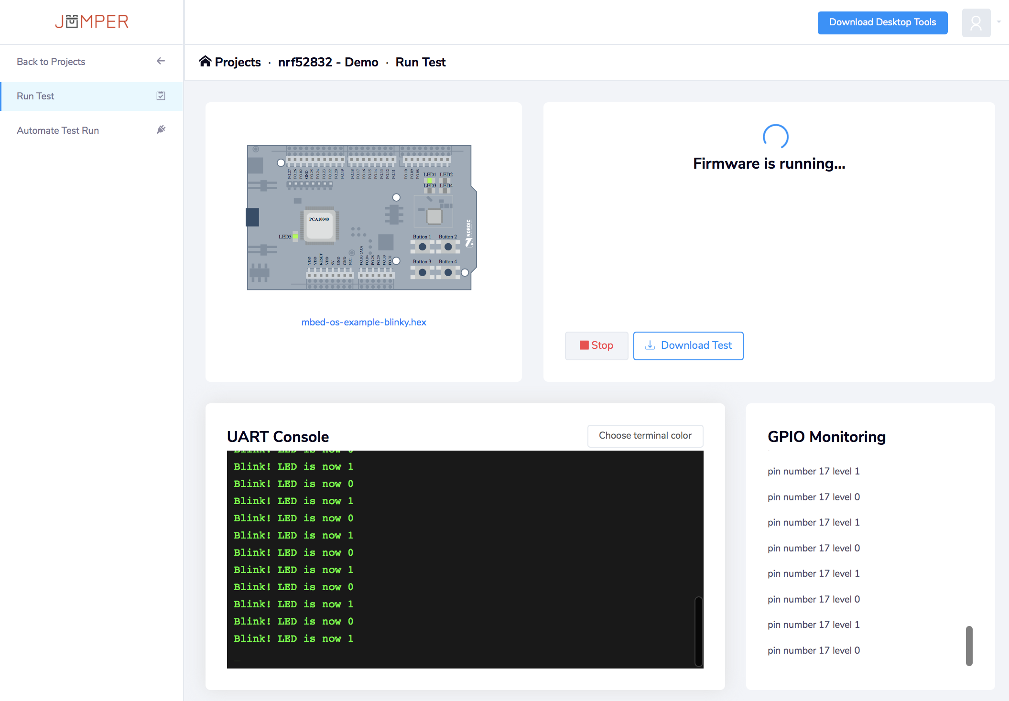Go to nrf52832 - Demo breadcrumb
The width and height of the screenshot is (1009, 701).
[x=328, y=62]
